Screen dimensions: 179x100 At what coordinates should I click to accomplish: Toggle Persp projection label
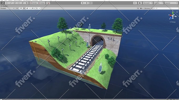[x=173, y=22]
